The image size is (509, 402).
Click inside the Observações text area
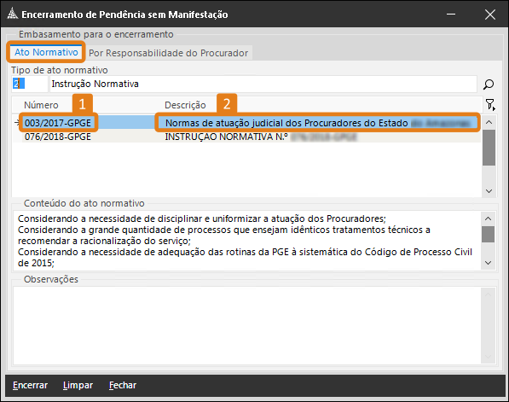pyautogui.click(x=246, y=326)
